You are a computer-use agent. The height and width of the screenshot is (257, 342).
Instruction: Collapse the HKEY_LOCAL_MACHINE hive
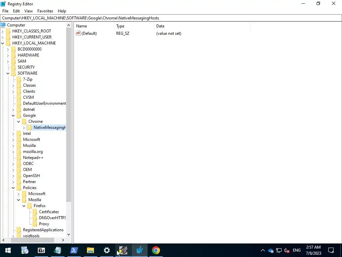pos(3,43)
